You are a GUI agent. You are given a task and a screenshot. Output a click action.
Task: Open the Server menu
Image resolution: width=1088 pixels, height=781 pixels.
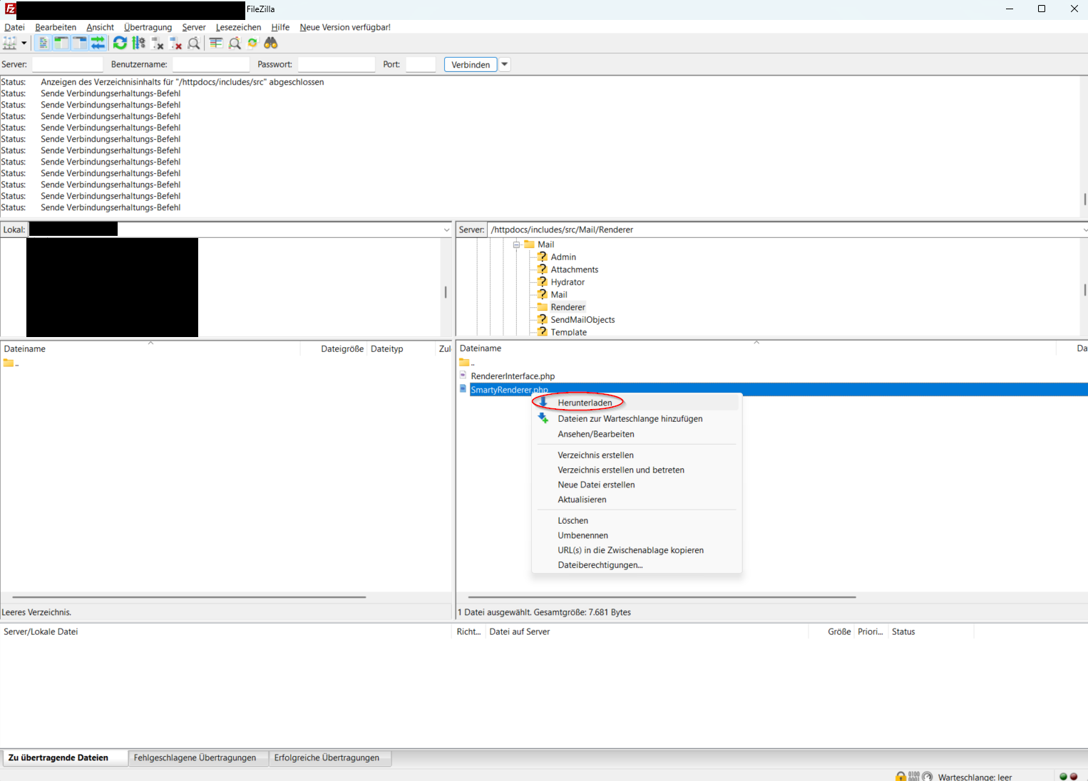click(x=194, y=27)
